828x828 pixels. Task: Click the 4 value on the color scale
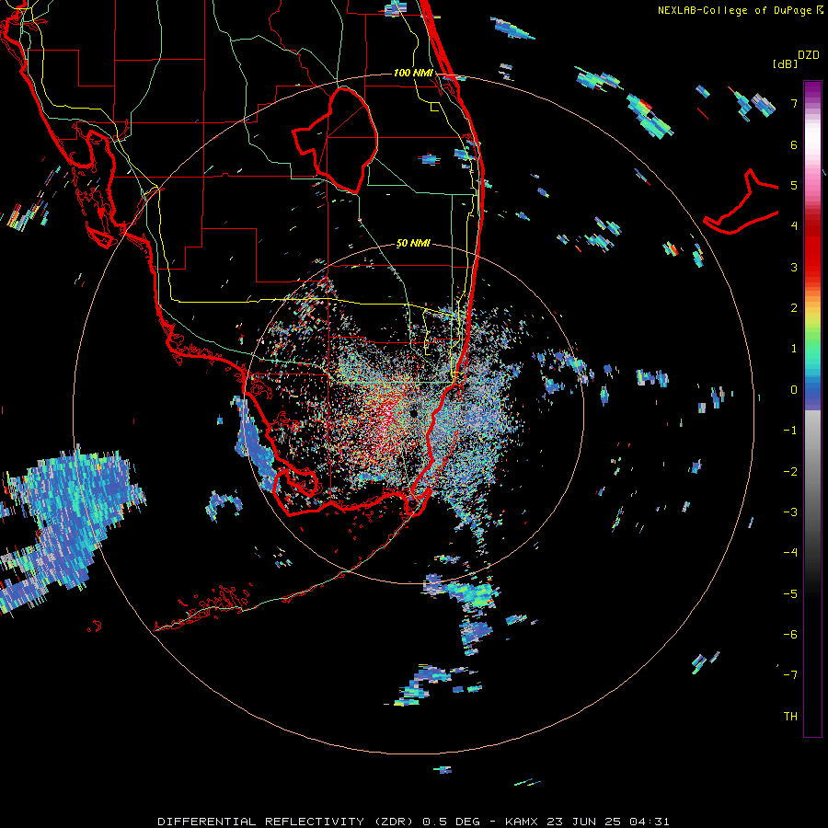click(794, 226)
